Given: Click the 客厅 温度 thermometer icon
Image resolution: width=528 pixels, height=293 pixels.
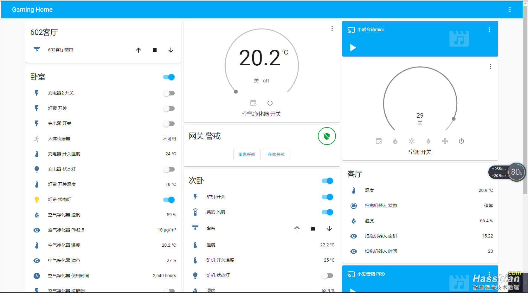Looking at the screenshot, I should (x=354, y=190).
